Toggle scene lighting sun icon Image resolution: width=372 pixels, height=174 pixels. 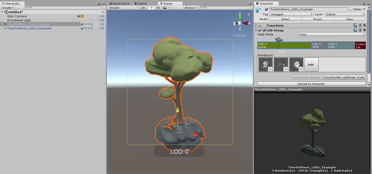click(x=151, y=8)
